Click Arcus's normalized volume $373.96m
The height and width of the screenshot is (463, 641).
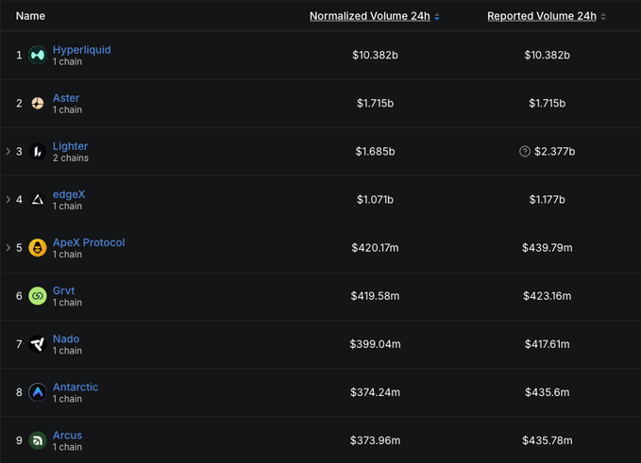[x=375, y=440]
